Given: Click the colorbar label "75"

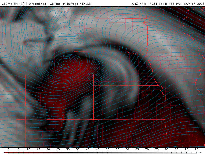Looking at the screenshot, I should pos(157,149).
